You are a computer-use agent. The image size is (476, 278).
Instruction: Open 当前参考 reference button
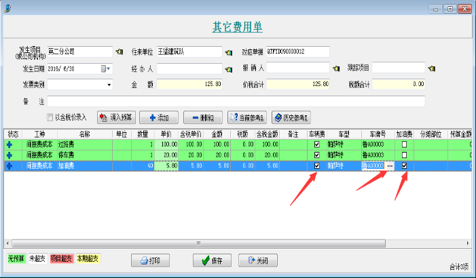tap(247, 117)
